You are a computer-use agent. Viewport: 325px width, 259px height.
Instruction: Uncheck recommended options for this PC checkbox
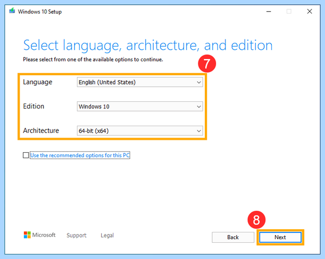click(x=26, y=155)
